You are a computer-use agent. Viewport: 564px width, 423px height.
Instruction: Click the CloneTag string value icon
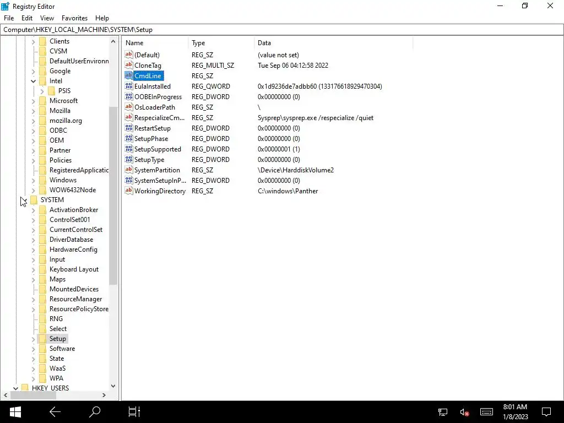click(129, 65)
